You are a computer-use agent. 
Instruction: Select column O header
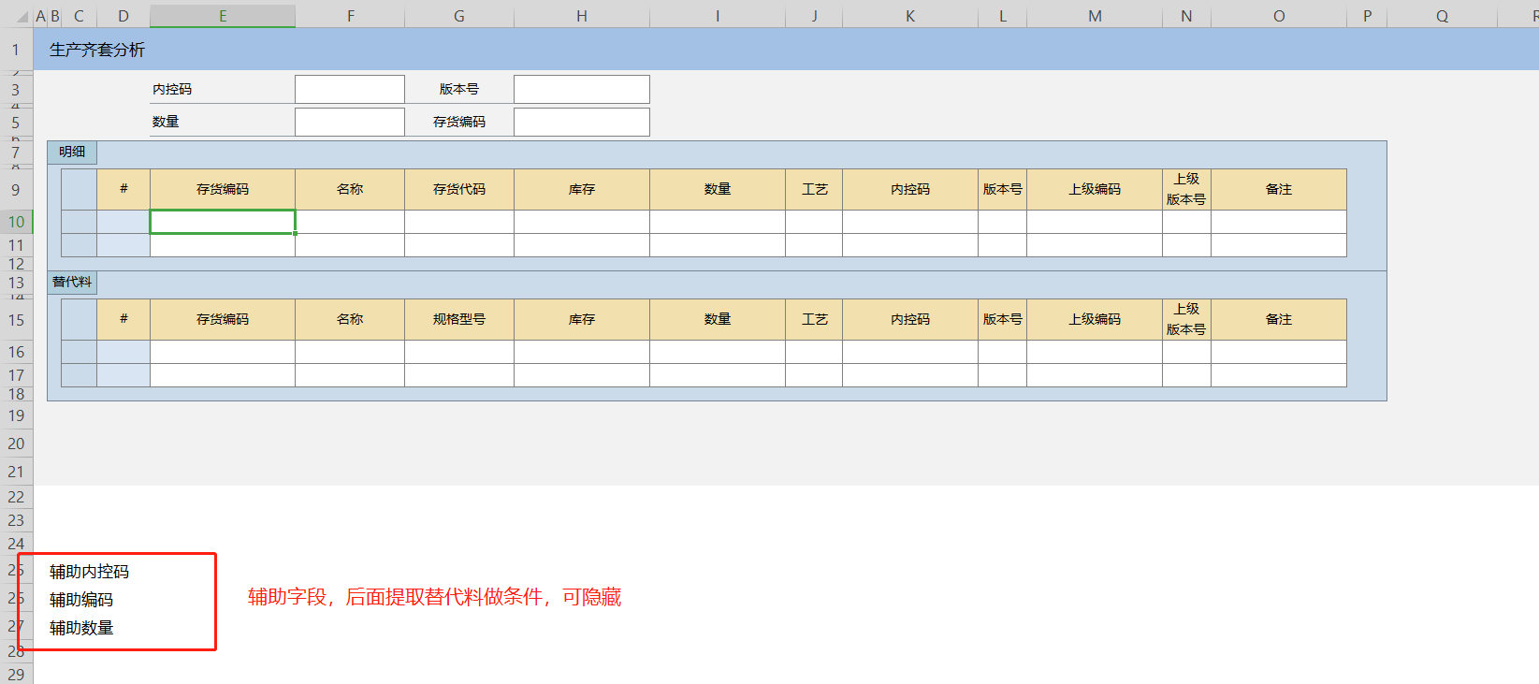[1278, 16]
